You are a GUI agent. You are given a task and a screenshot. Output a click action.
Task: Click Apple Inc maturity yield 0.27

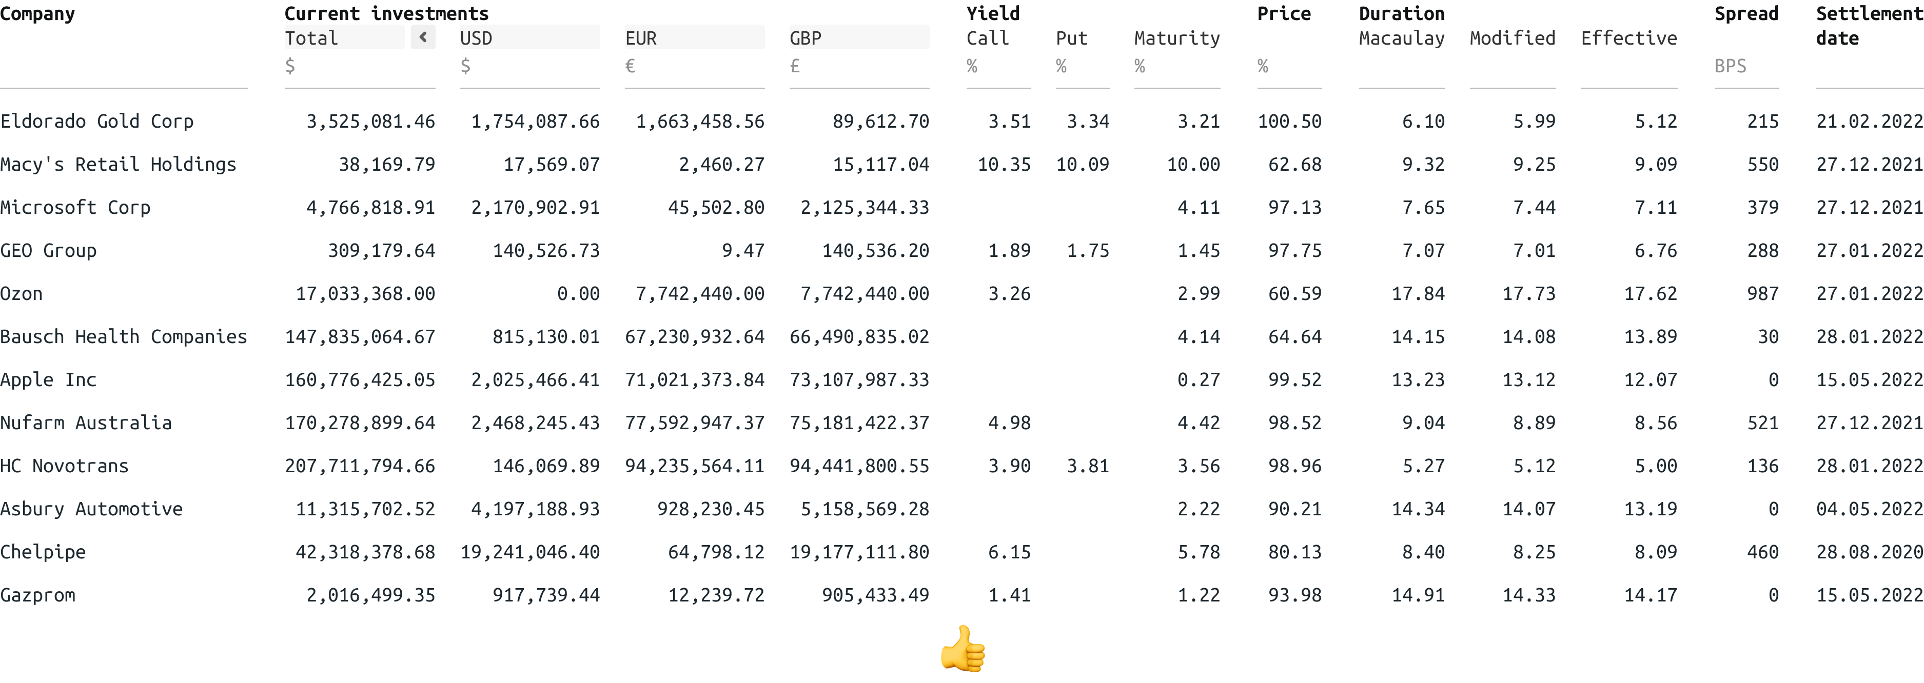click(1198, 380)
